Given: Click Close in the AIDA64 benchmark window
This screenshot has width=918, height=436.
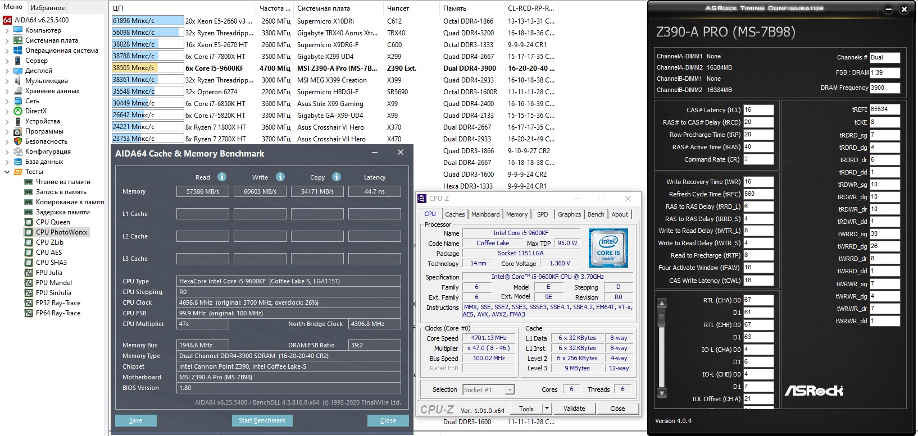Looking at the screenshot, I should 388,420.
